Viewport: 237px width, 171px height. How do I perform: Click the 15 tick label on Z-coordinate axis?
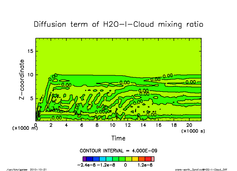[x=30, y=51]
